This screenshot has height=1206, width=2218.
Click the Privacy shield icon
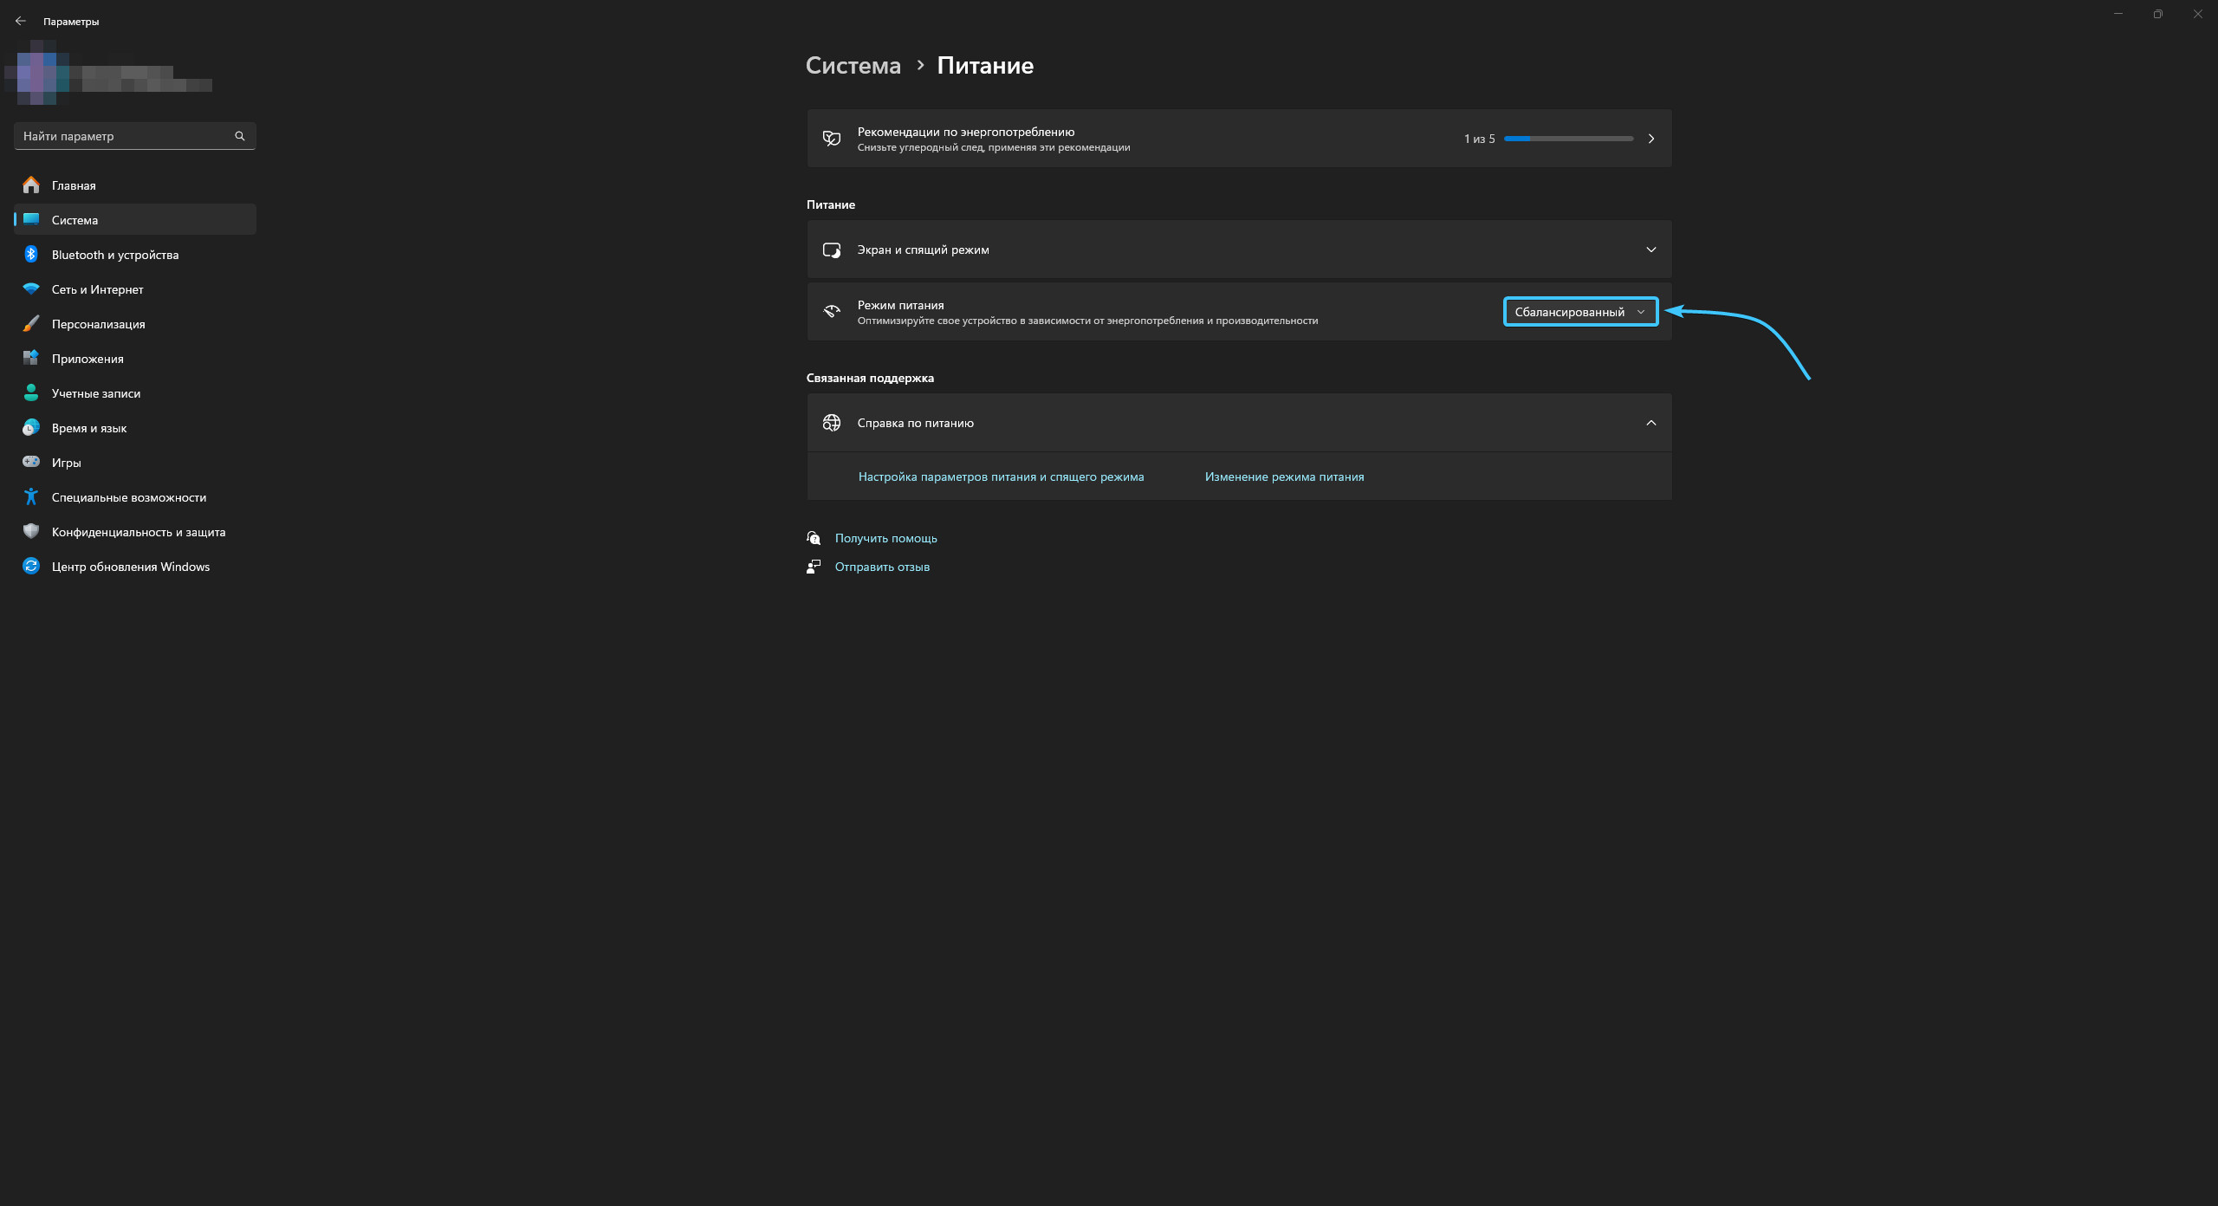pos(31,531)
